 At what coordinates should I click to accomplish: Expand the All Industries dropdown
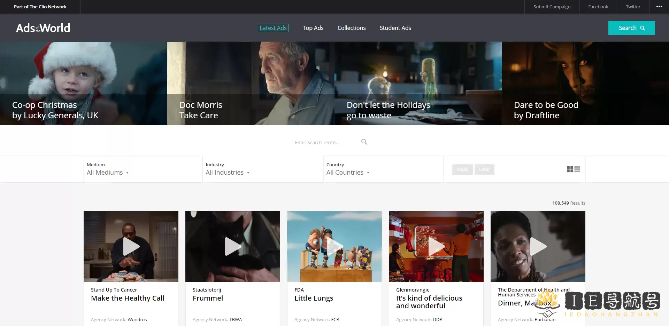(x=228, y=173)
